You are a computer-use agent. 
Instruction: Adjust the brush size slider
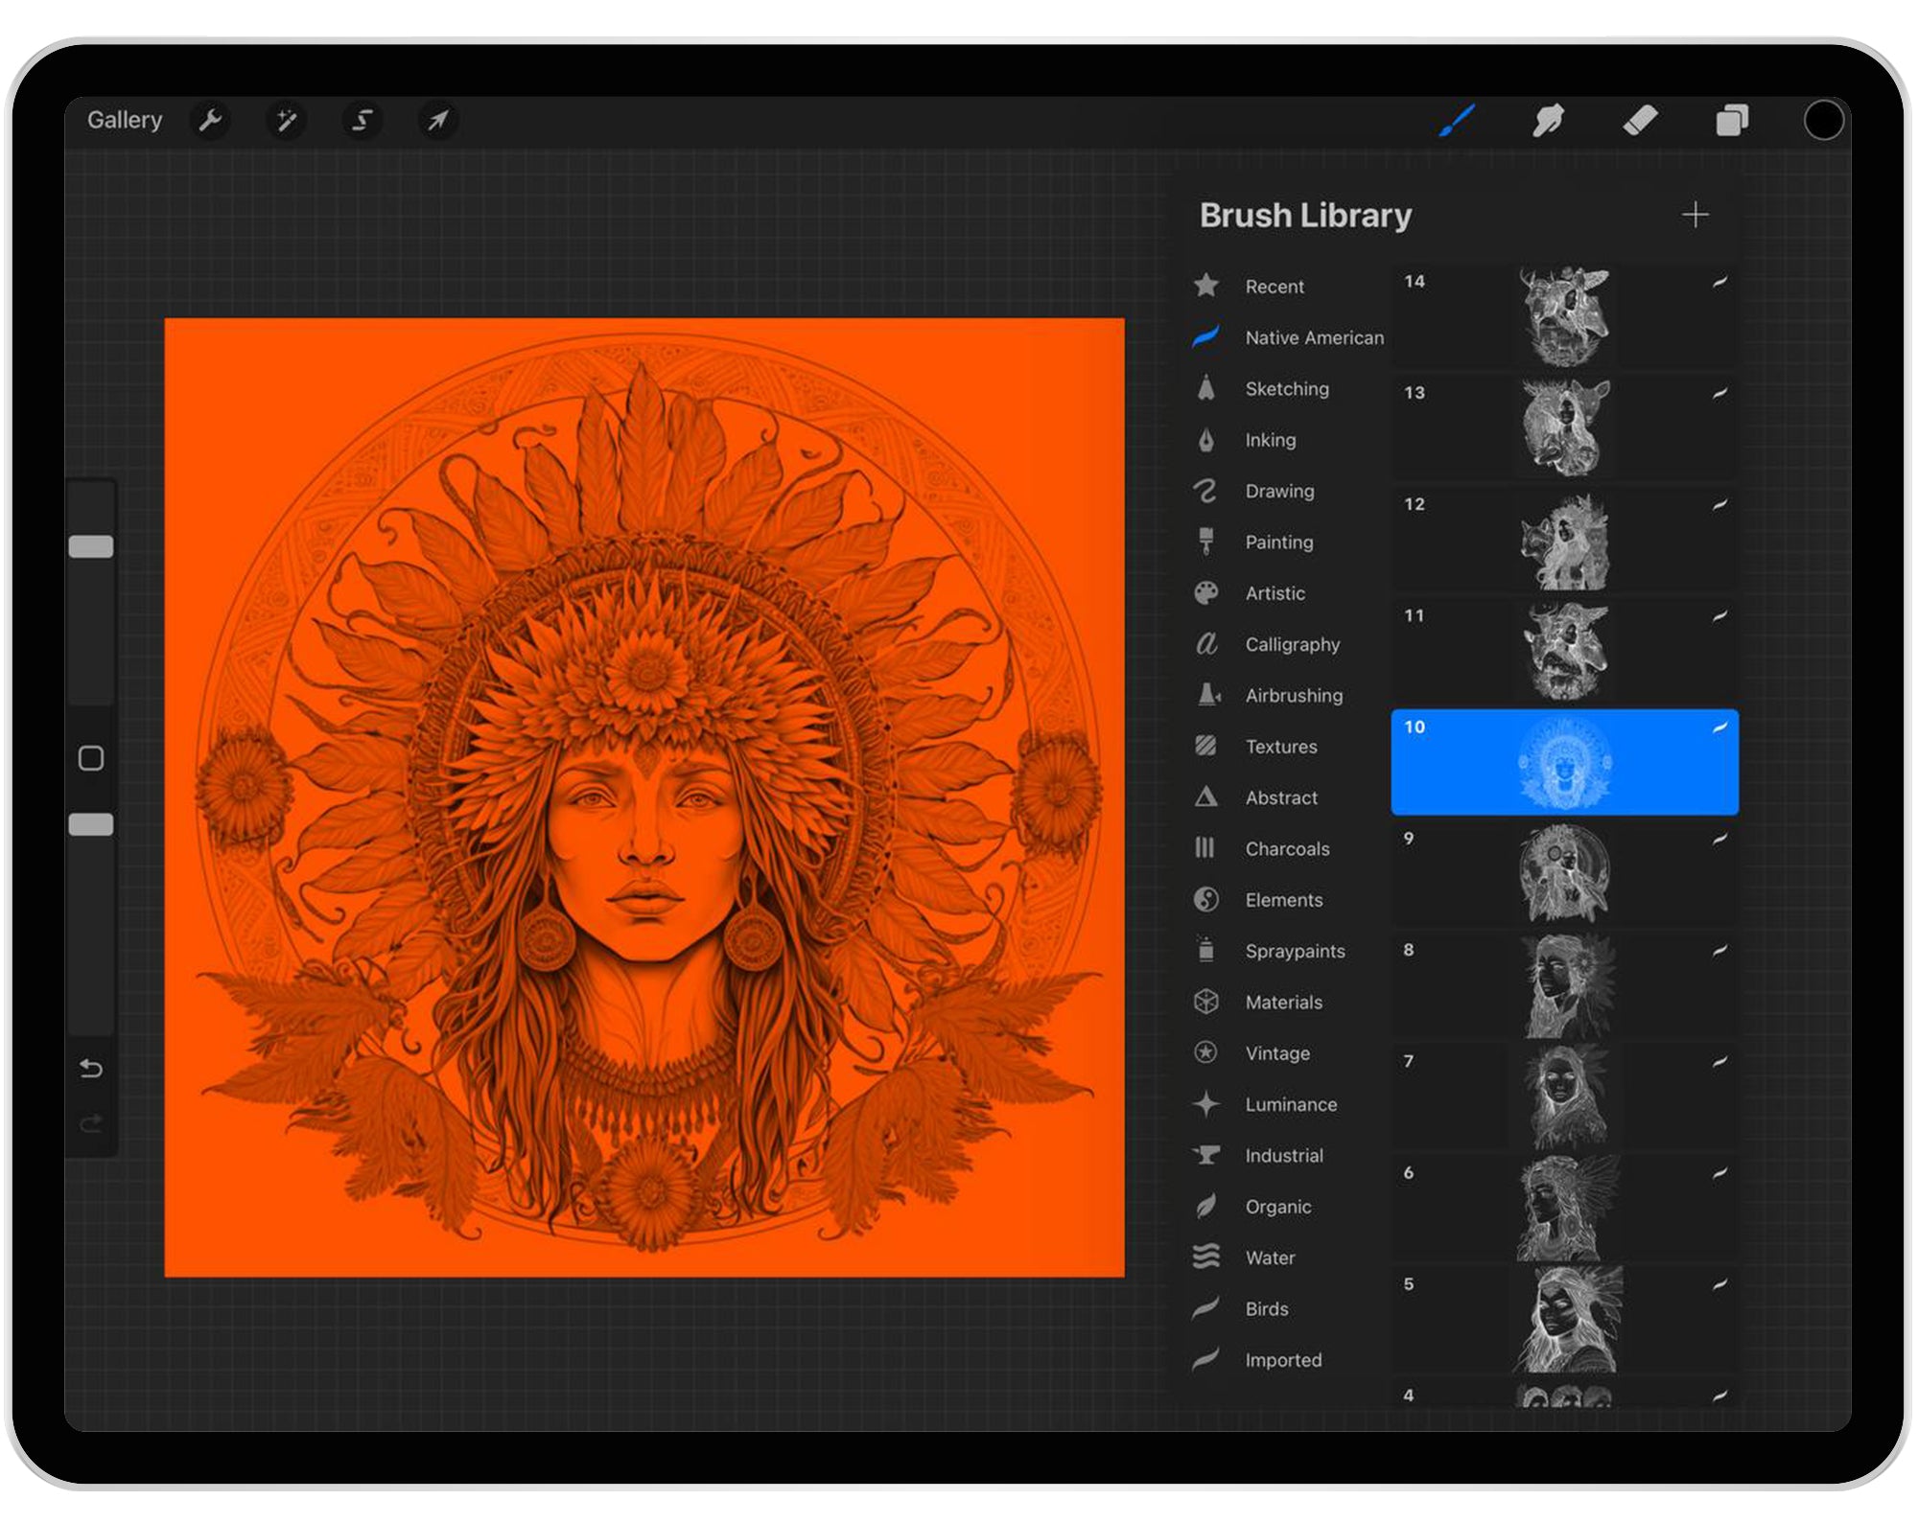92,544
